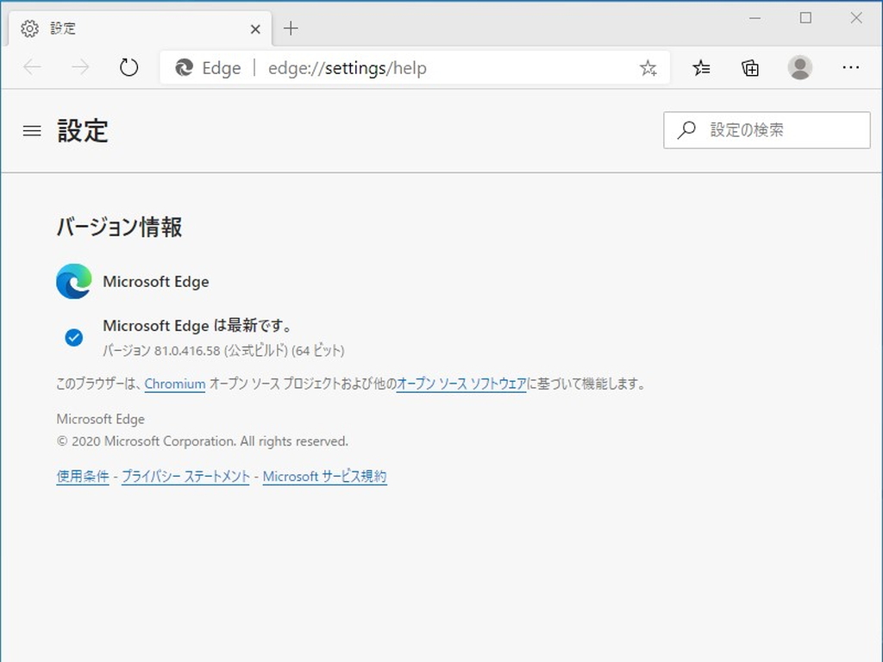Open the Favorites list icon
Screen dimensions: 883x662
coord(700,67)
